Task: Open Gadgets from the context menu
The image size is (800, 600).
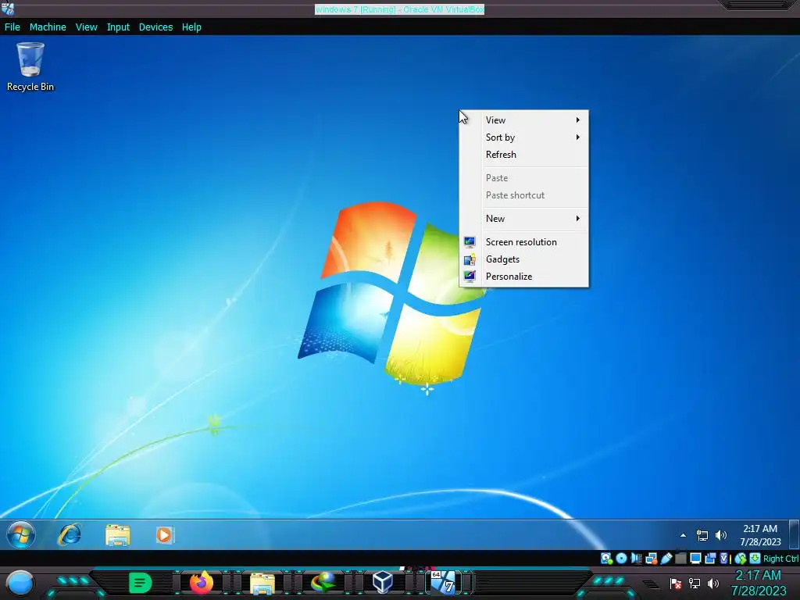Action: tap(524, 259)
